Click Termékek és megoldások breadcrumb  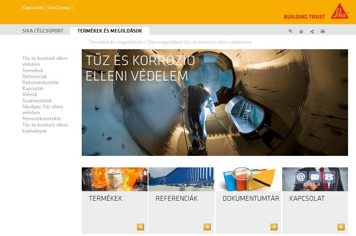[115, 42]
